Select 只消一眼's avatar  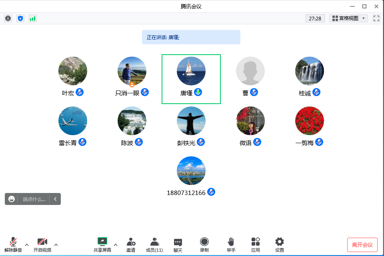132,71
